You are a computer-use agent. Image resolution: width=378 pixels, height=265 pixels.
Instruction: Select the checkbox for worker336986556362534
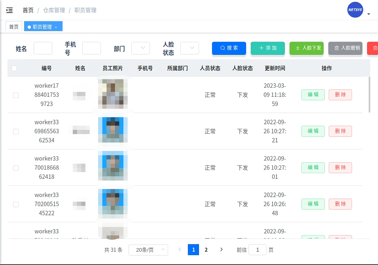[x=16, y=132]
